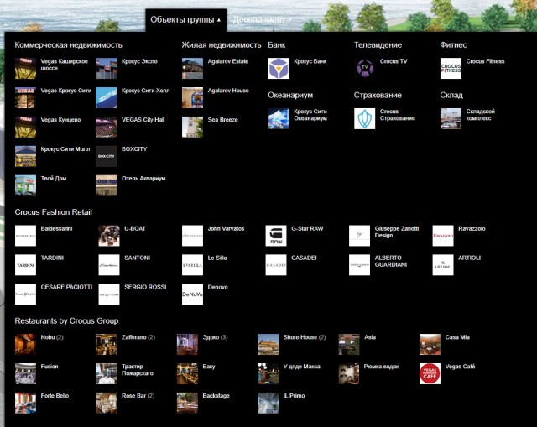Open the Vegas Café red logo icon
The image size is (537, 427).
430,373
